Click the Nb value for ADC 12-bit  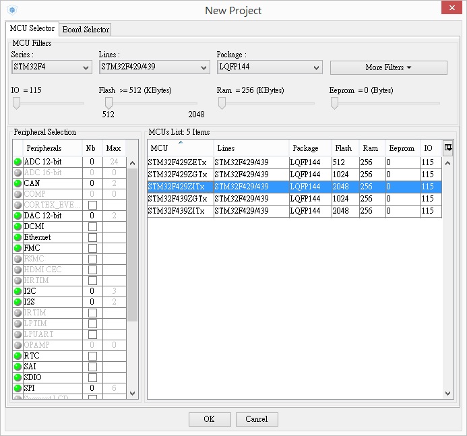point(92,162)
